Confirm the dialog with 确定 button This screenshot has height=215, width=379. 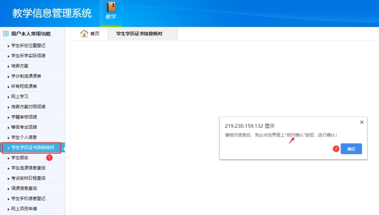351,149
